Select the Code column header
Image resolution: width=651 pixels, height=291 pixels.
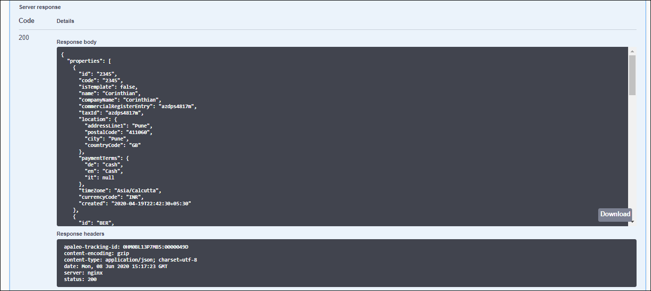click(x=26, y=21)
